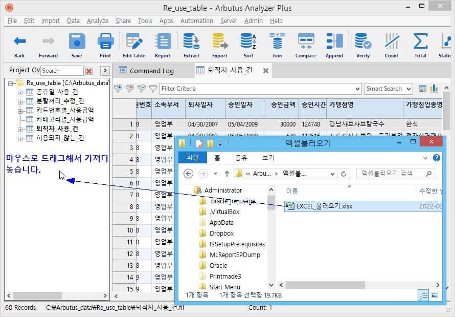The image size is (455, 317).
Task: Switch Explorer to large thumbnails view icon
Action: click(435, 295)
